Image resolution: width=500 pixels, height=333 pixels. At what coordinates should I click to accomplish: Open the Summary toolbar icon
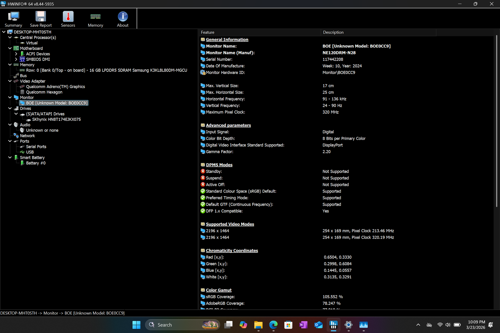tap(13, 19)
